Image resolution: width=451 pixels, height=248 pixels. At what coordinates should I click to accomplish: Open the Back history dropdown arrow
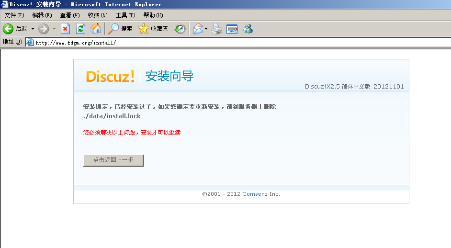[33, 29]
